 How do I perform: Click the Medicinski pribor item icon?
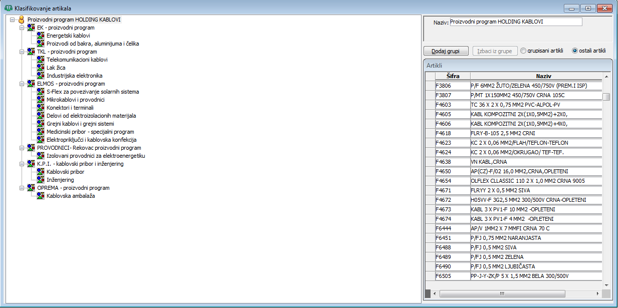[x=41, y=132]
